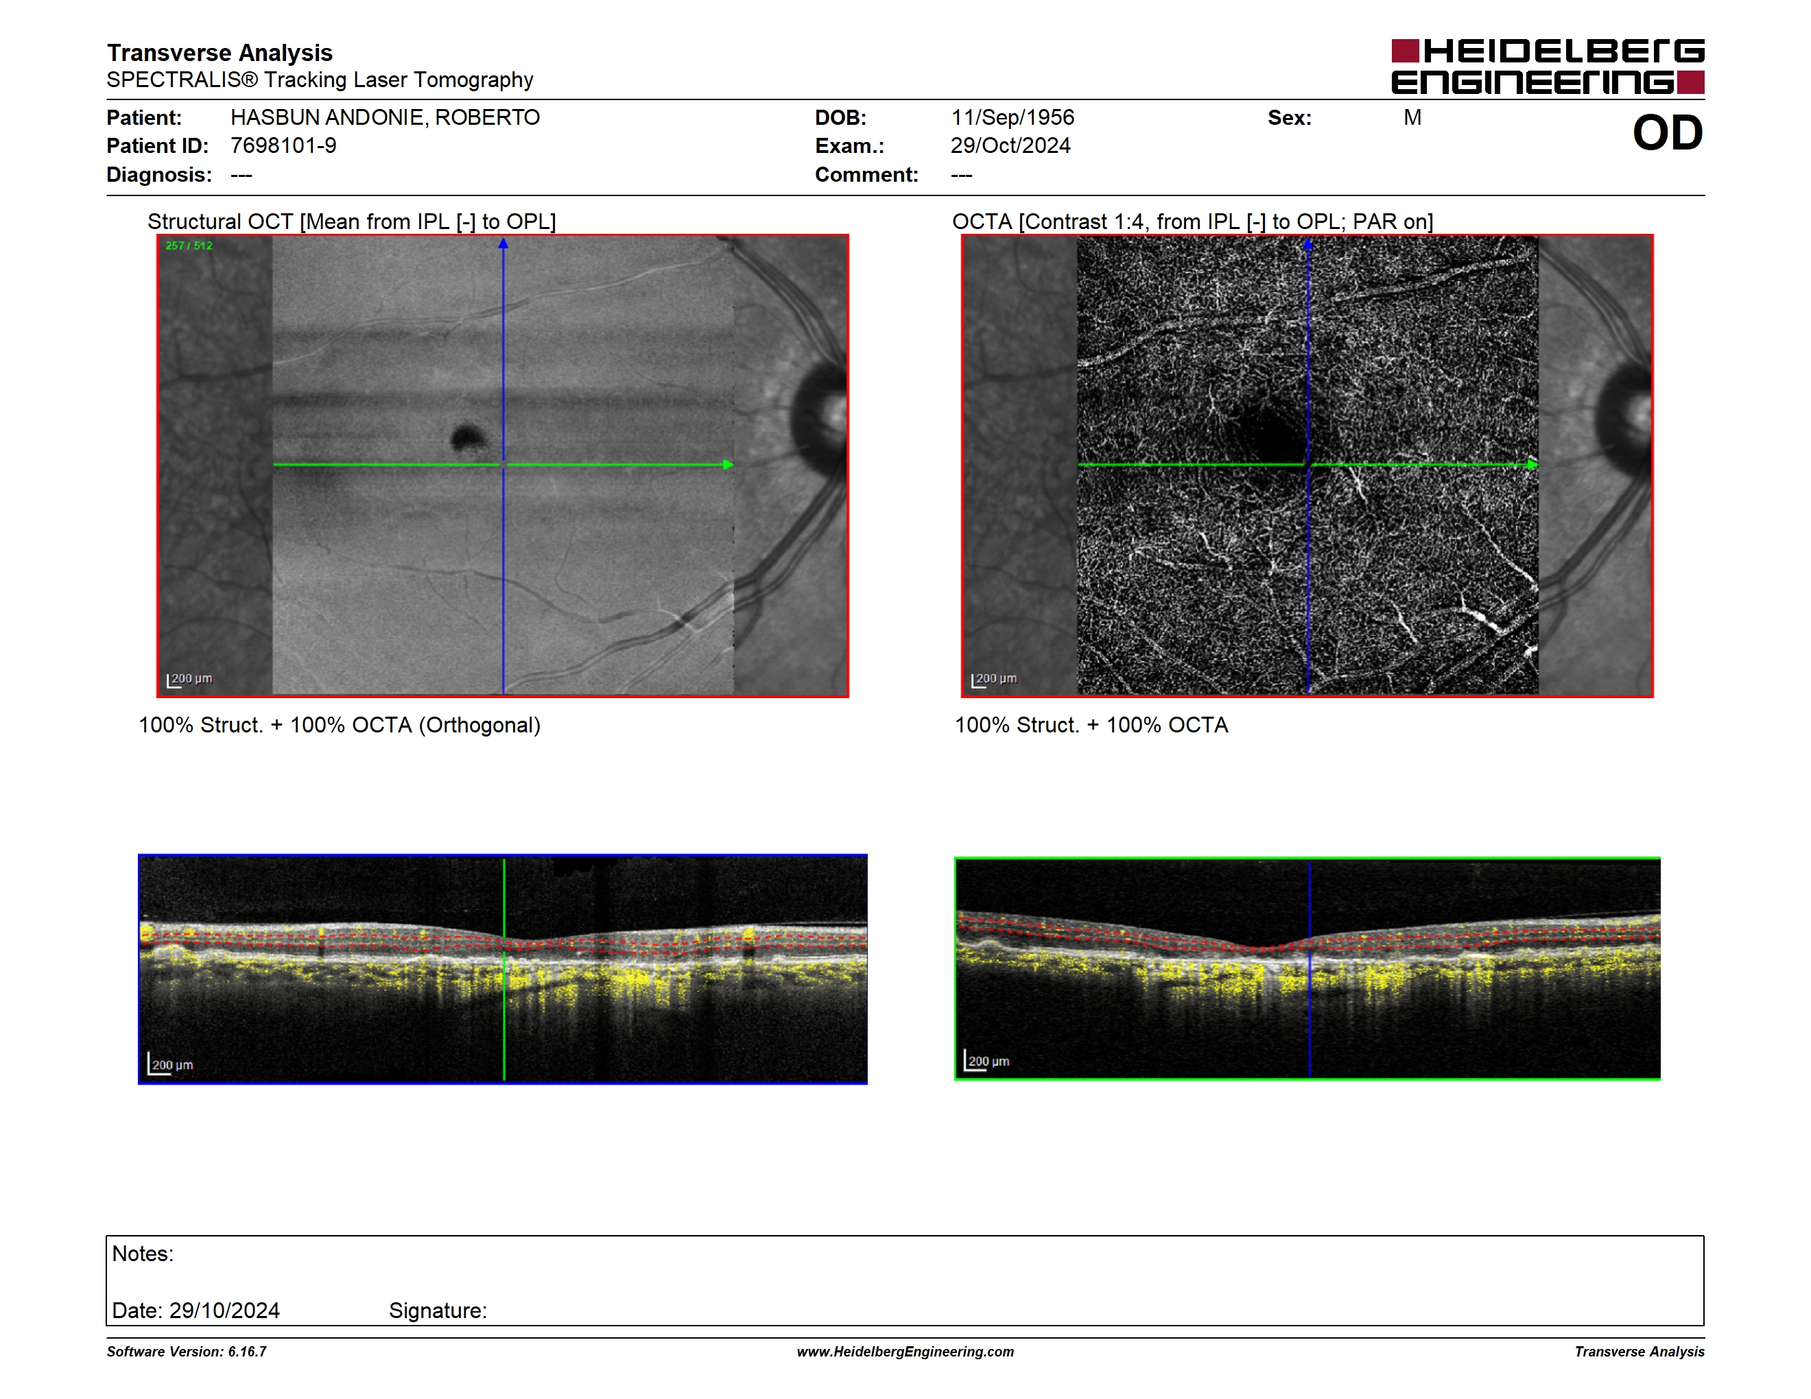Select the 'OCTA [Contrast 1:4...PAR on]' caption
Viewport: 1811px width, 1399px height.
tap(1192, 222)
